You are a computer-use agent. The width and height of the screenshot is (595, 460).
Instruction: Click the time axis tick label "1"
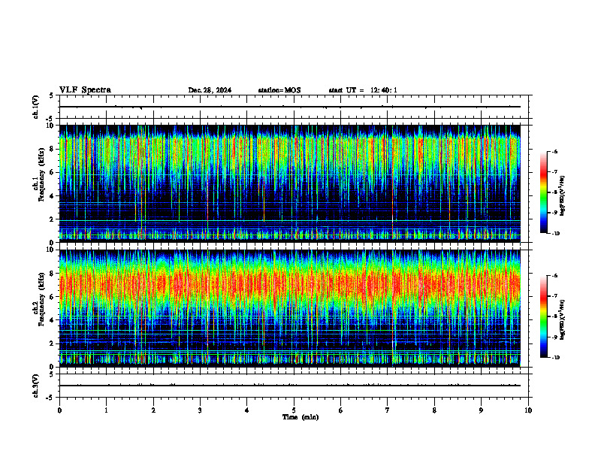[106, 410]
